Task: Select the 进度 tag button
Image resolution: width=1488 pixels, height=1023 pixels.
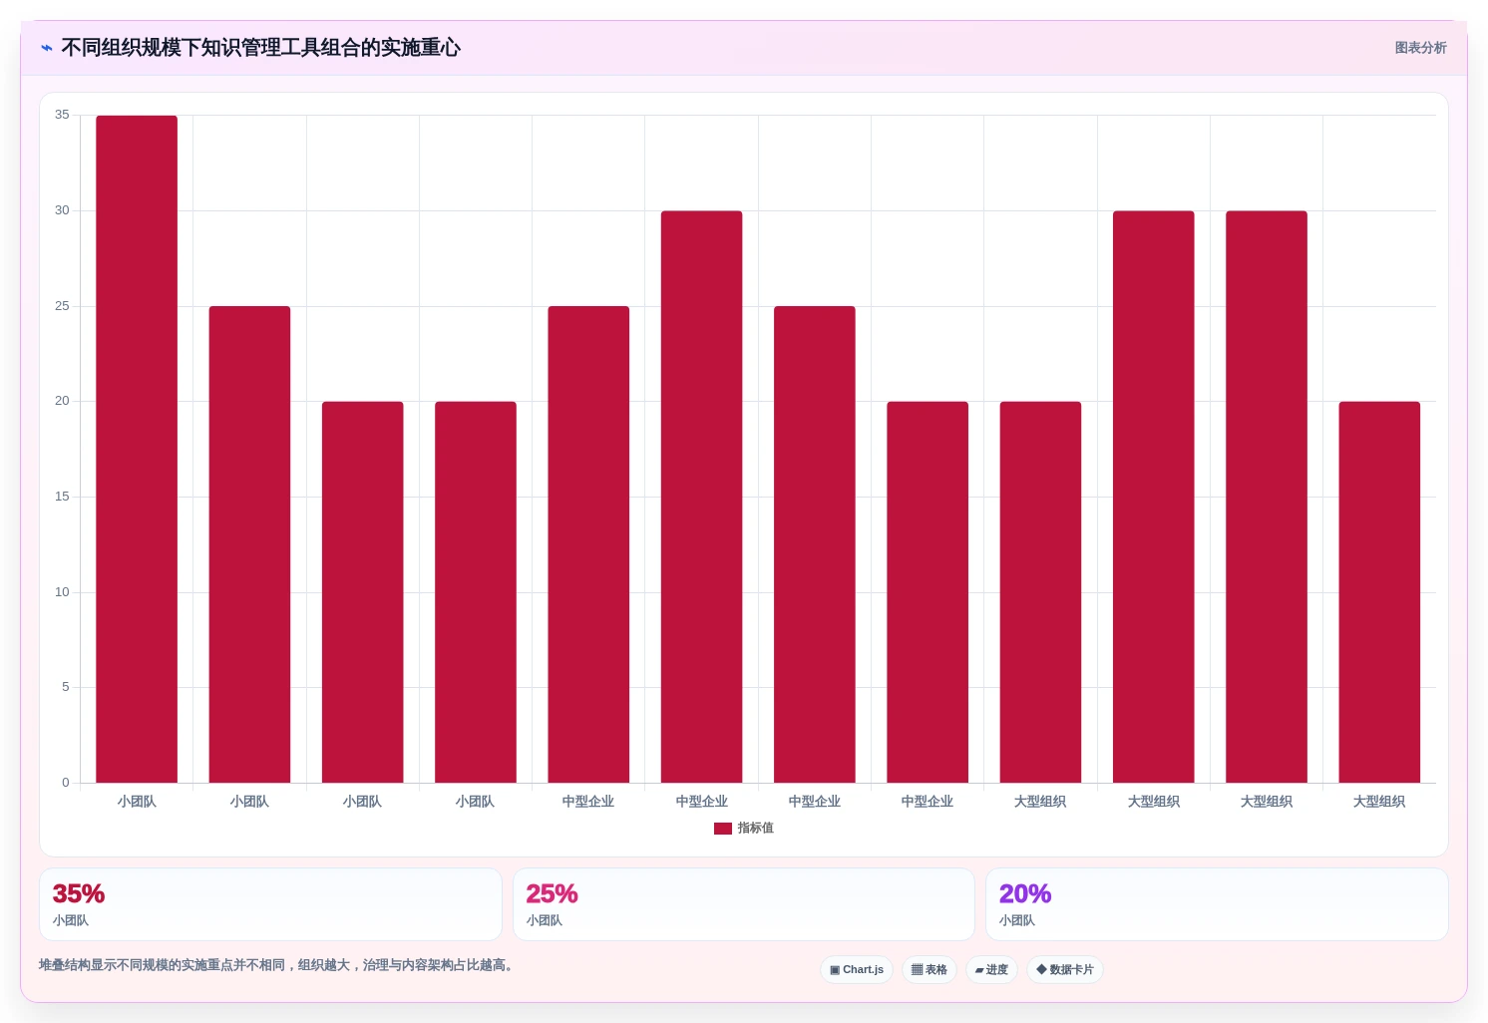Action: [991, 970]
